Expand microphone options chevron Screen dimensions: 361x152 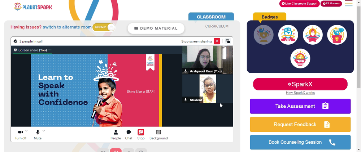[44, 131]
